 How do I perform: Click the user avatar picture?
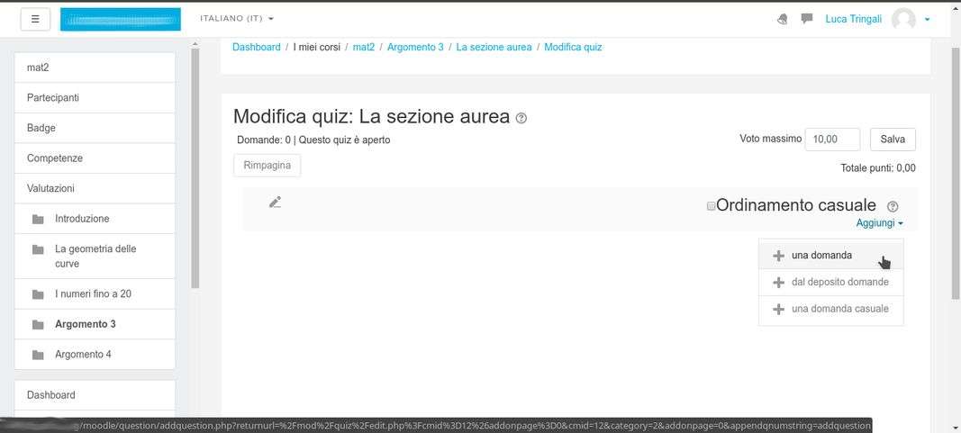pos(903,19)
